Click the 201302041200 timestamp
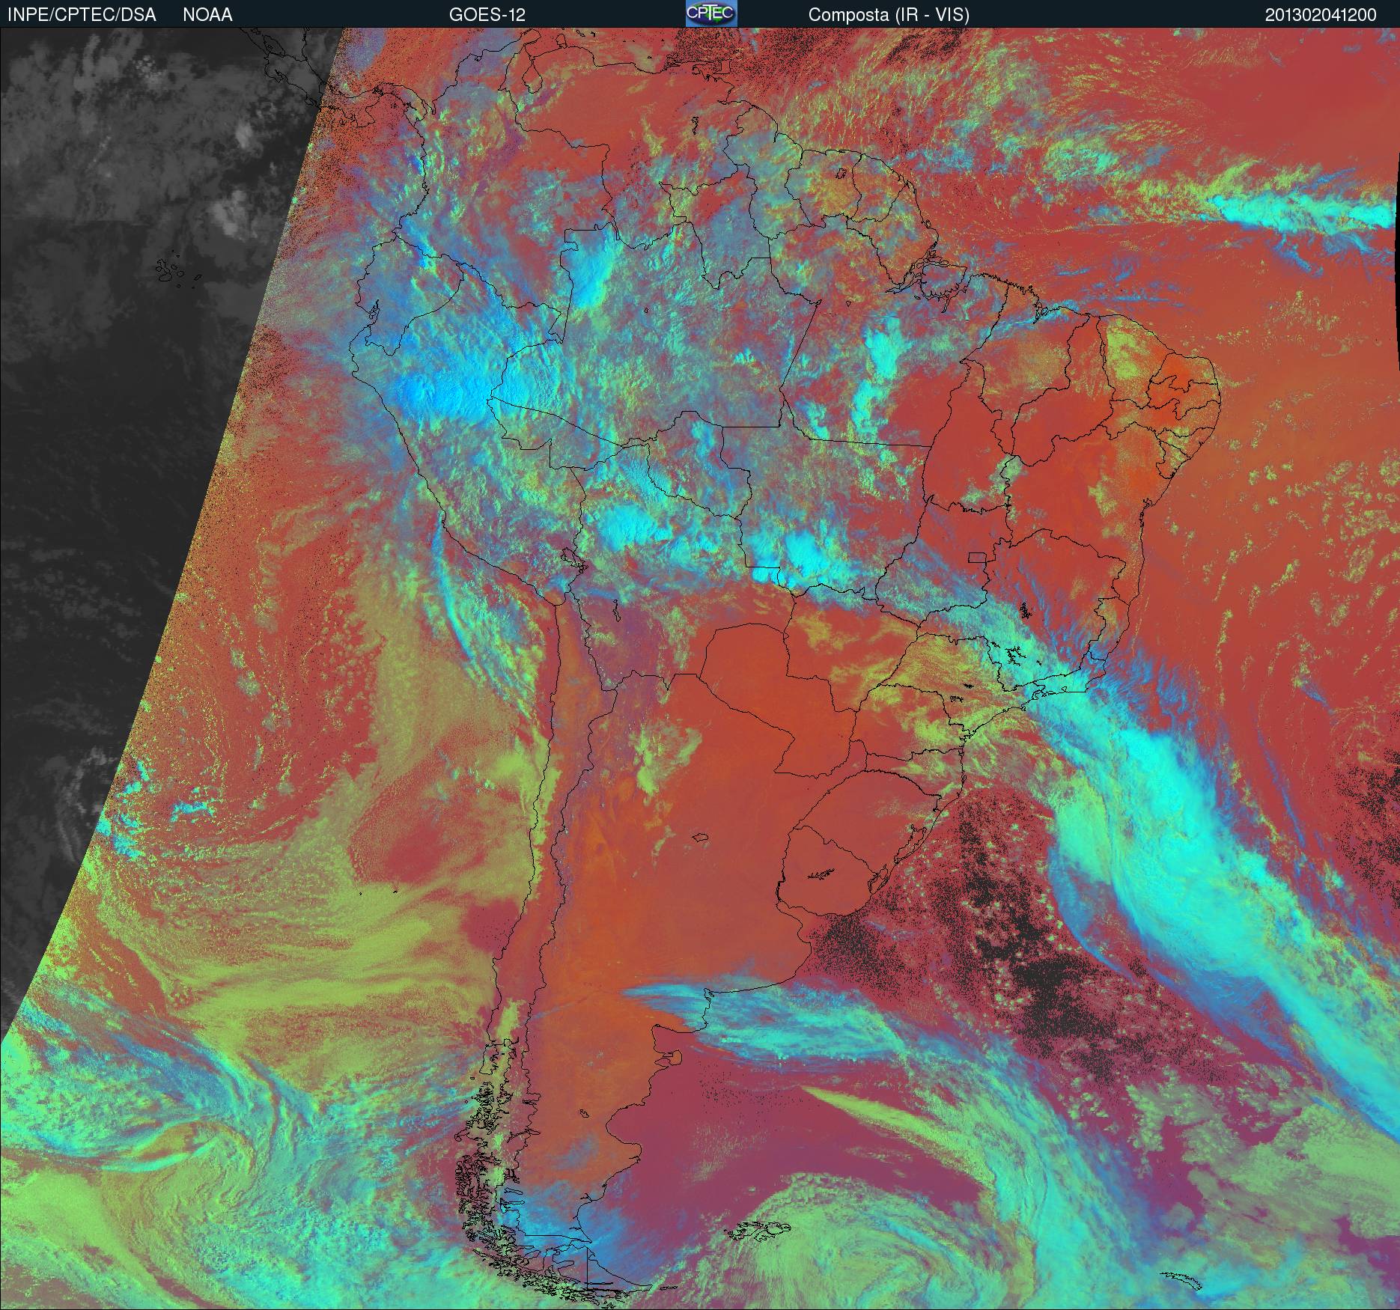Image resolution: width=1400 pixels, height=1310 pixels. (x=1321, y=15)
